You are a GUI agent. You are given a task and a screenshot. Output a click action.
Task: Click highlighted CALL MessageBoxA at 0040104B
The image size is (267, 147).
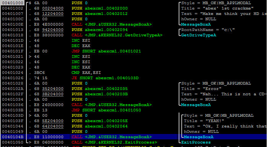click(112, 137)
